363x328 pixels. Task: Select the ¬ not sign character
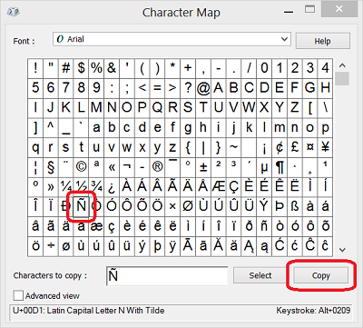pyautogui.click(x=127, y=167)
